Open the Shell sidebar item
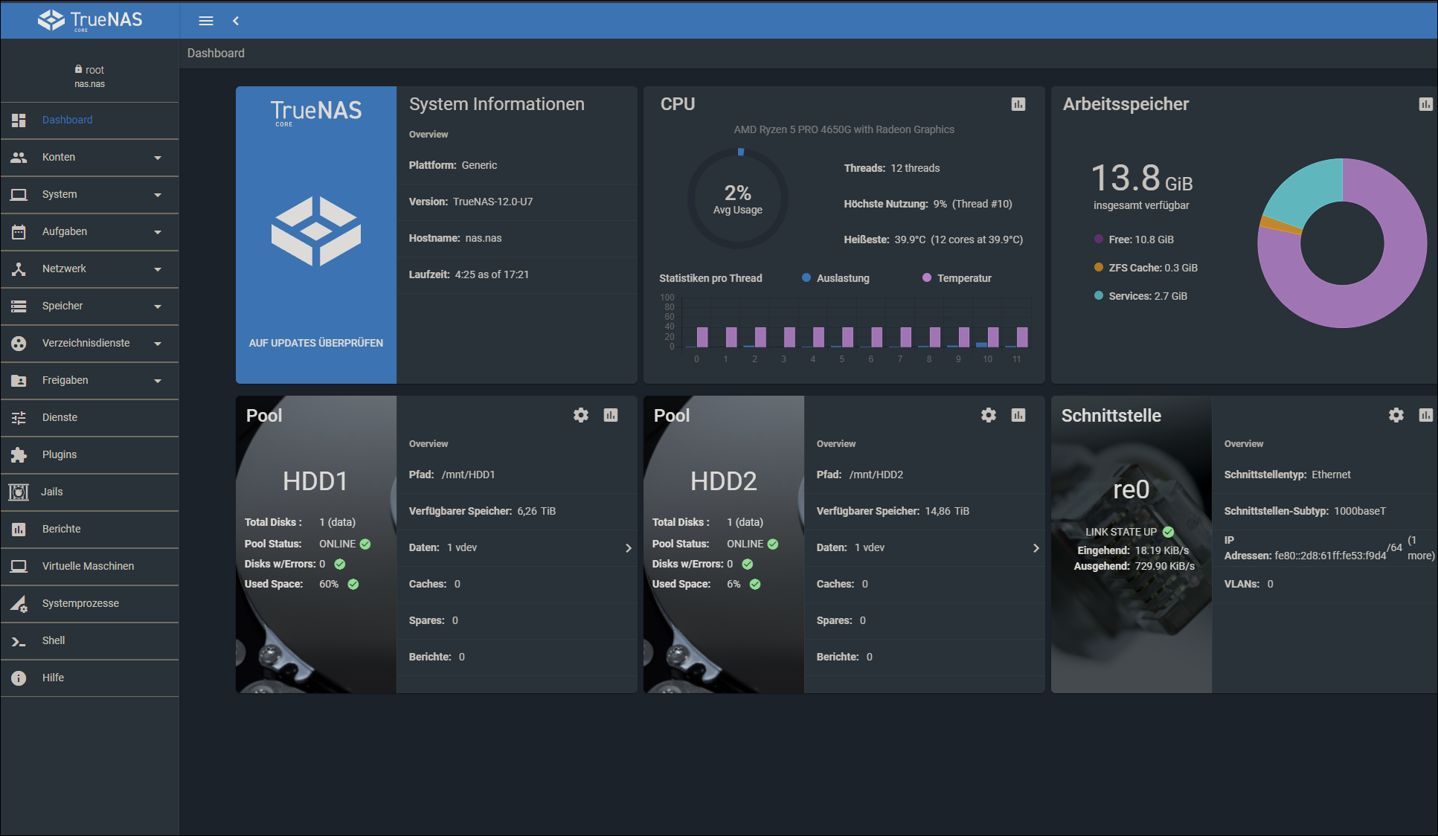1438x836 pixels. [x=54, y=640]
